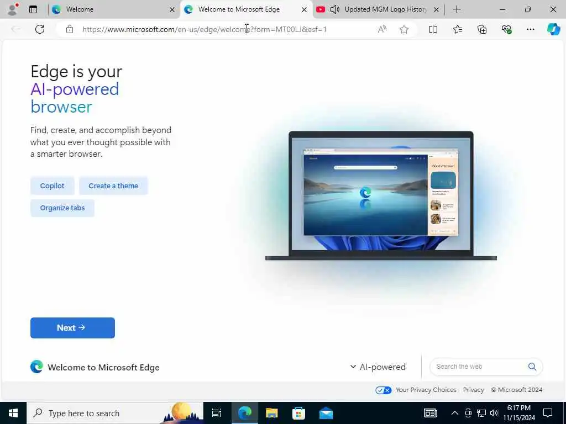Open the tab actions menu icon

pyautogui.click(x=33, y=9)
